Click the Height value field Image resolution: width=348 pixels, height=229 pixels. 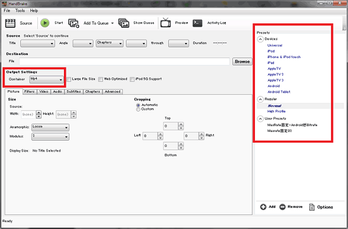tap(63, 114)
